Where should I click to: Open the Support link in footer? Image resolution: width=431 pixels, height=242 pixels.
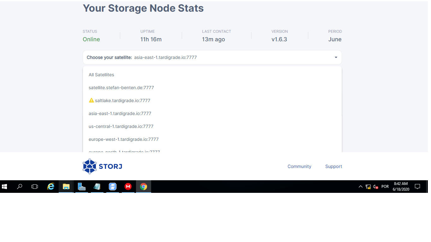coord(334,166)
